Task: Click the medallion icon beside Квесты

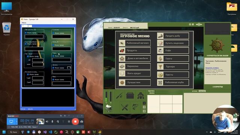Action: [x=160, y=75]
